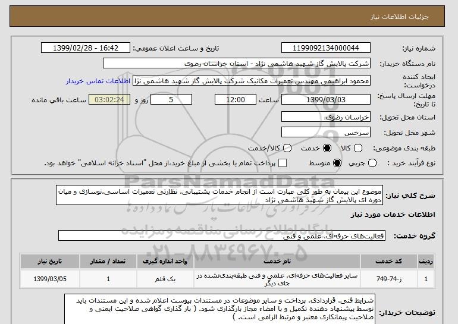This screenshot has height=324, width=458.
Task: Click the اطلاعات خدمات مورد نیاز section heading
Action: 393,215
